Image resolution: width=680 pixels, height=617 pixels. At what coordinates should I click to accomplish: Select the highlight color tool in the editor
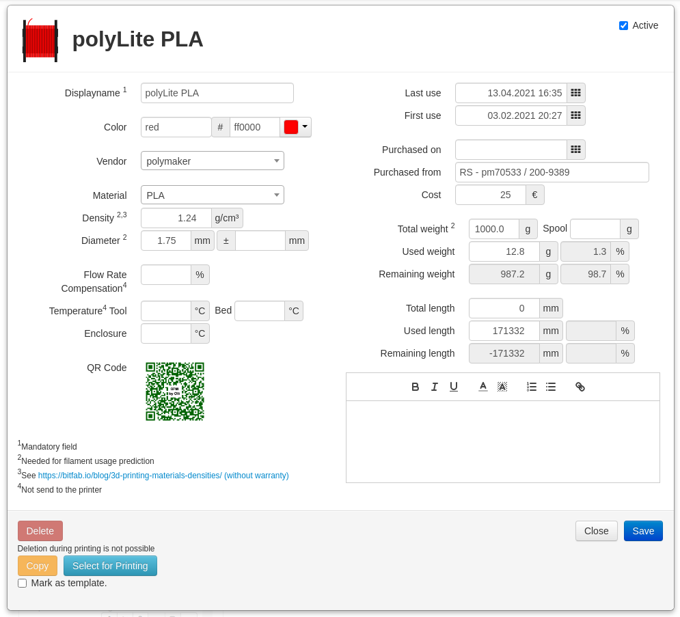[502, 387]
